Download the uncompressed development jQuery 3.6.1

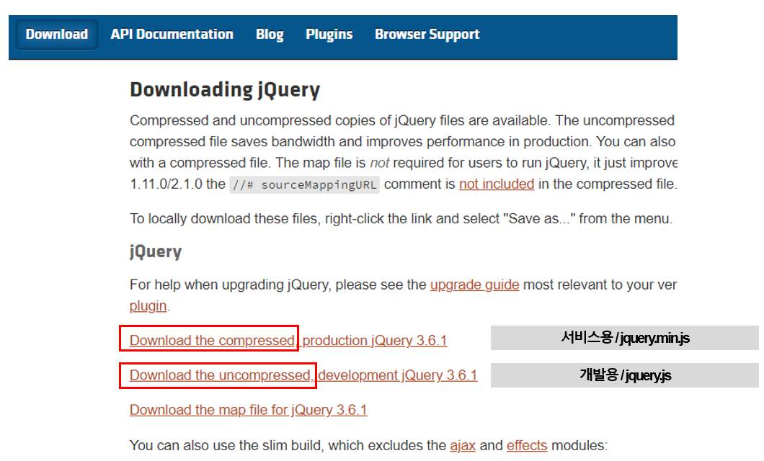[x=303, y=375]
